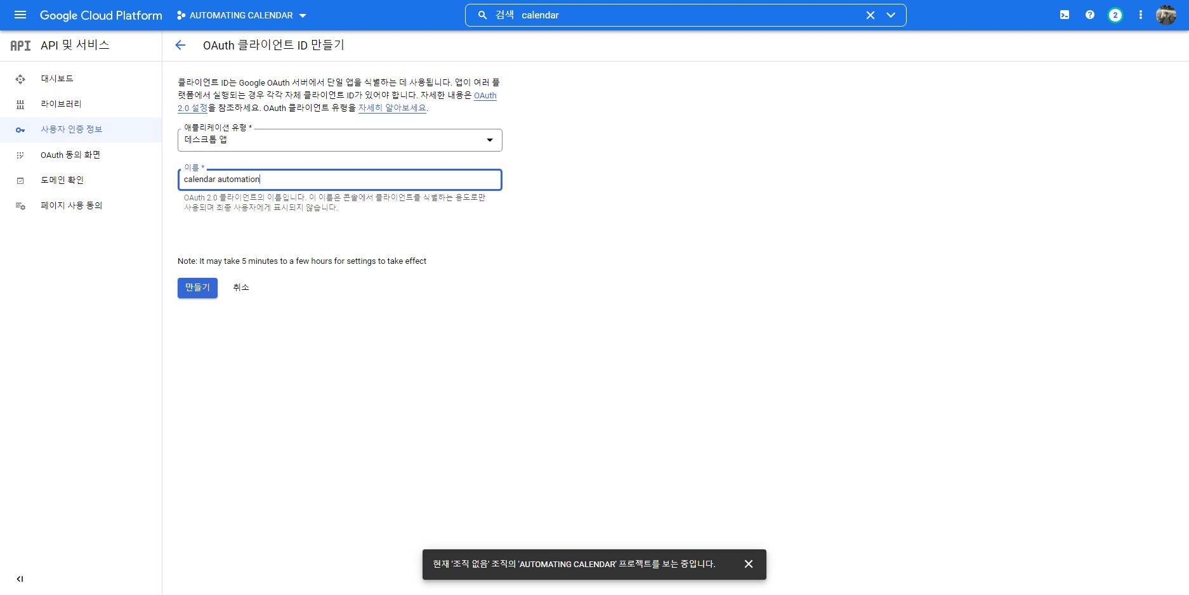Open OAuth 동의 화면 sidebar item

(81, 155)
